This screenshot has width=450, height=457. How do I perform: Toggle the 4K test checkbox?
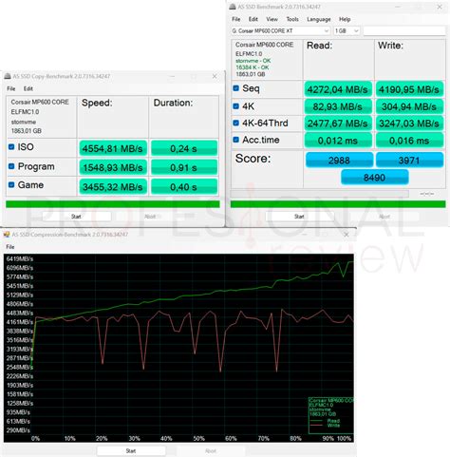[x=235, y=106]
